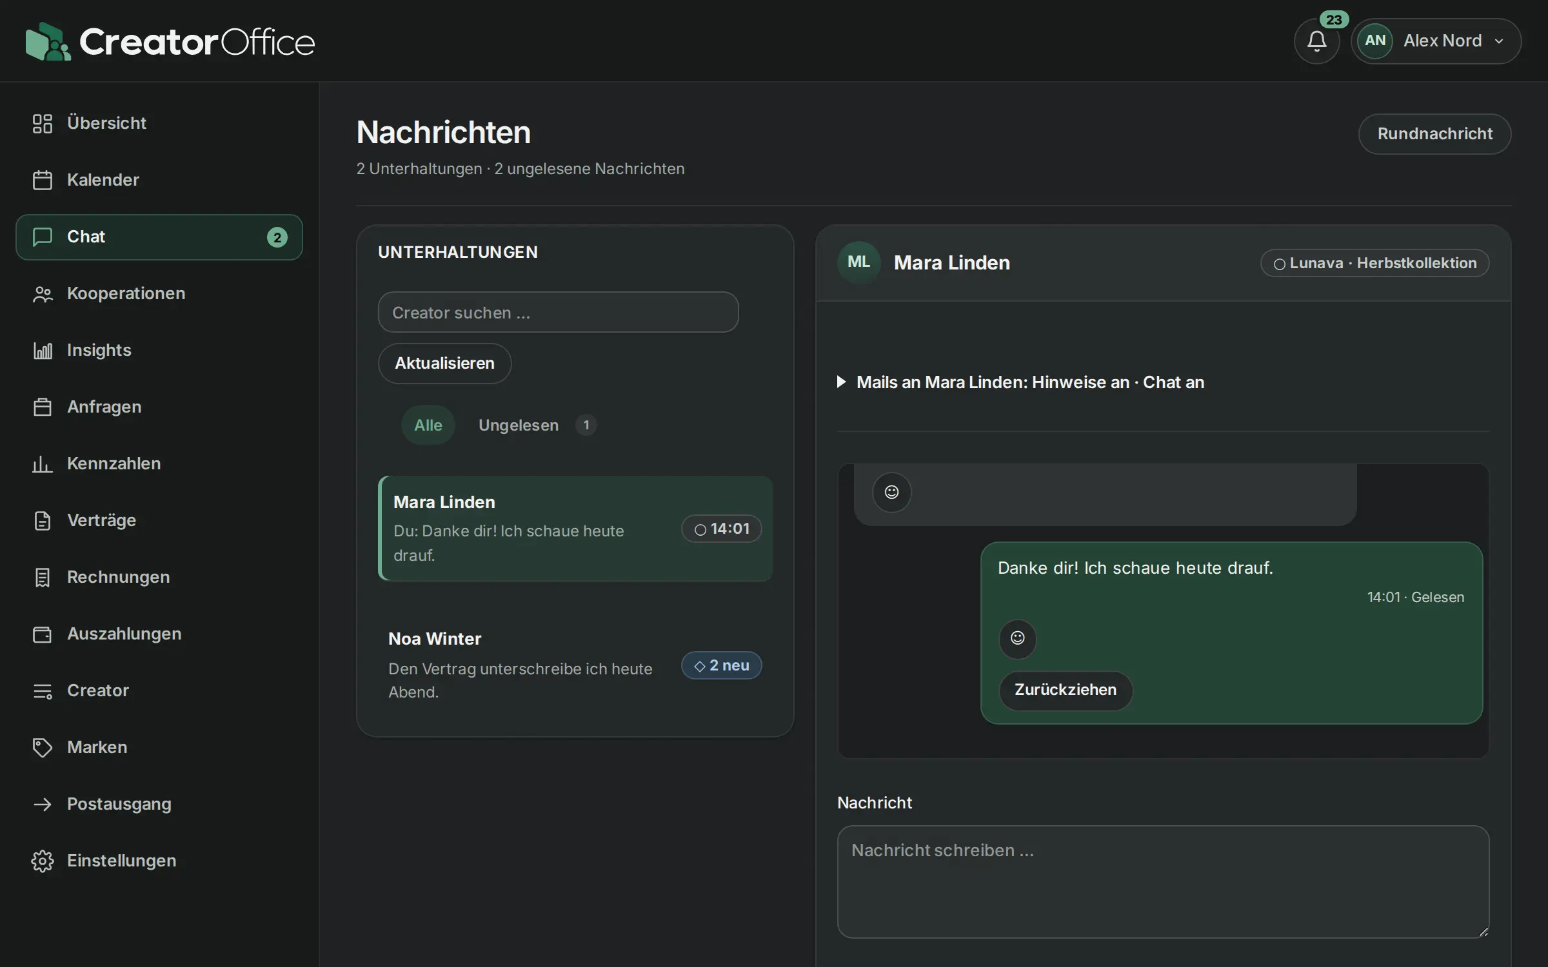Open the Insights bar chart icon
This screenshot has width=1548, height=967.
(43, 350)
